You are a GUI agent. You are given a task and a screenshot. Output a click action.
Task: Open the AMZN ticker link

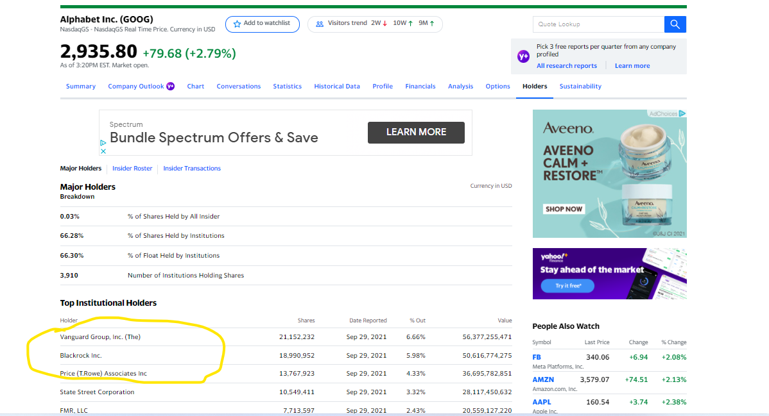[544, 379]
